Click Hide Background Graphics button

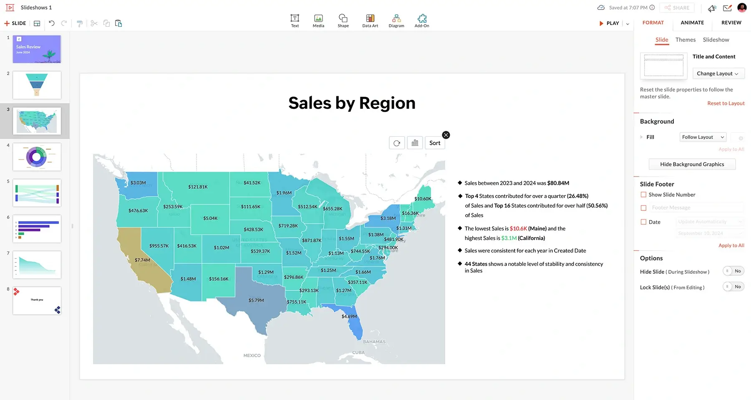coord(692,165)
